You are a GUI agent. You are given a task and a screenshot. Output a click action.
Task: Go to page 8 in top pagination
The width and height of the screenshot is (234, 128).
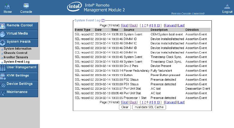pos(155,25)
